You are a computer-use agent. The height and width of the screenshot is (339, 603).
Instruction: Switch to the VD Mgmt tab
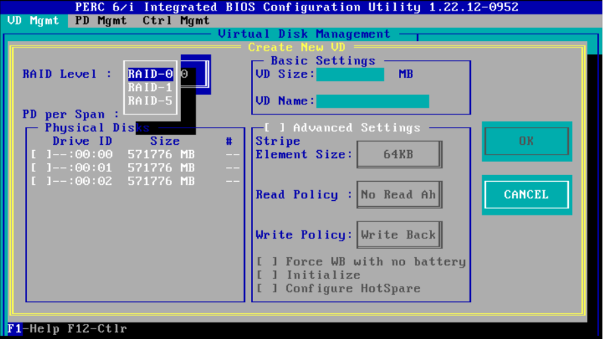[33, 21]
